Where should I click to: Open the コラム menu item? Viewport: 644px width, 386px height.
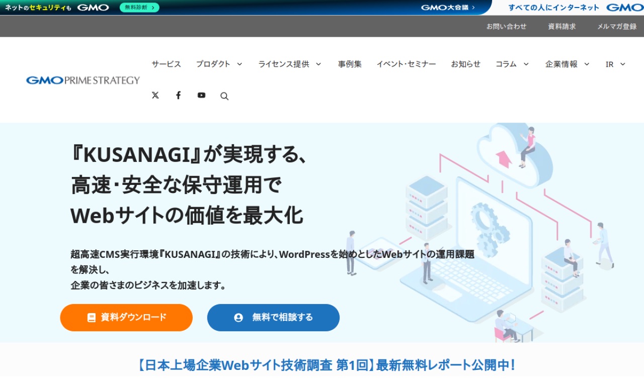click(x=506, y=64)
